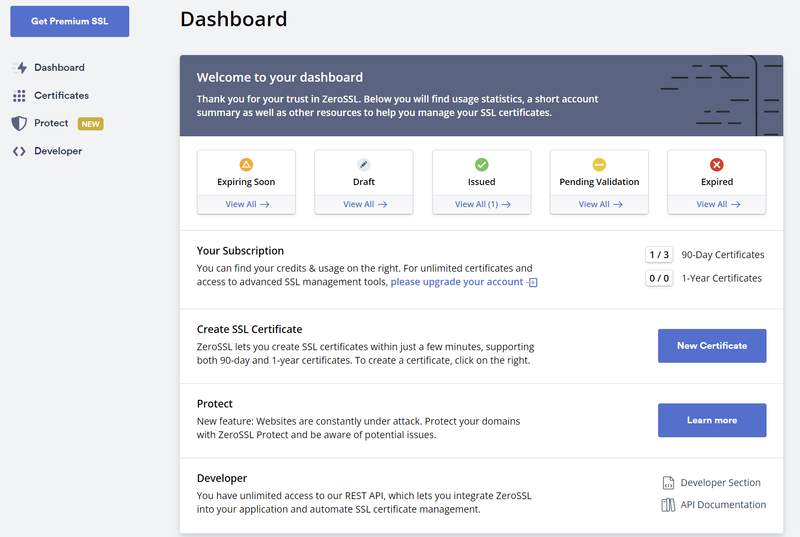Open the API Documentation link

[x=723, y=505]
